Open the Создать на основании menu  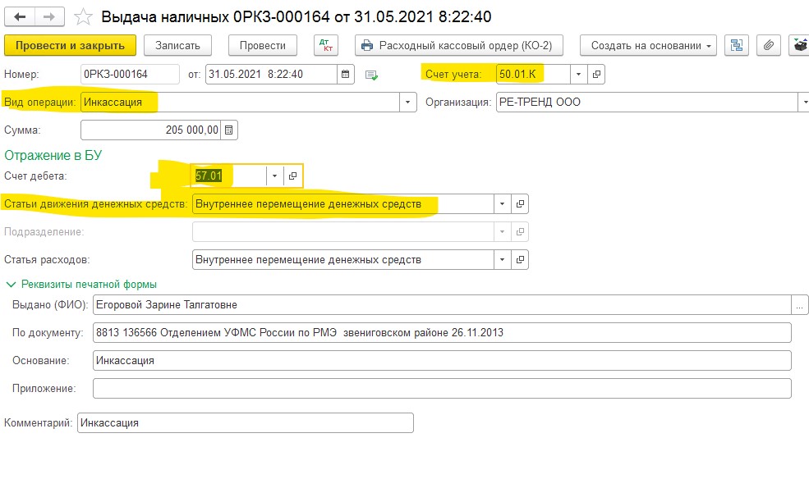click(648, 45)
